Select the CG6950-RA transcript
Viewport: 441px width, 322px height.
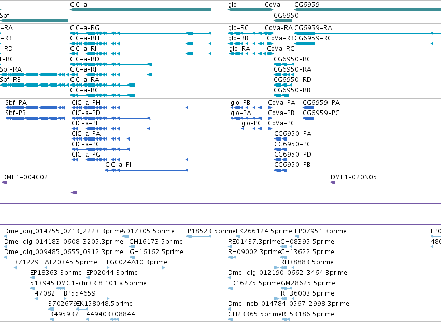(284, 75)
